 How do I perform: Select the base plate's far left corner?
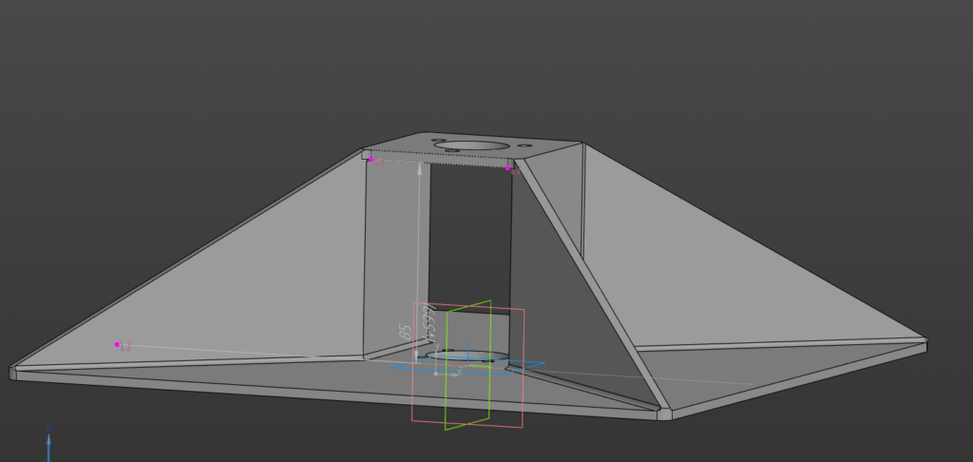pos(13,372)
